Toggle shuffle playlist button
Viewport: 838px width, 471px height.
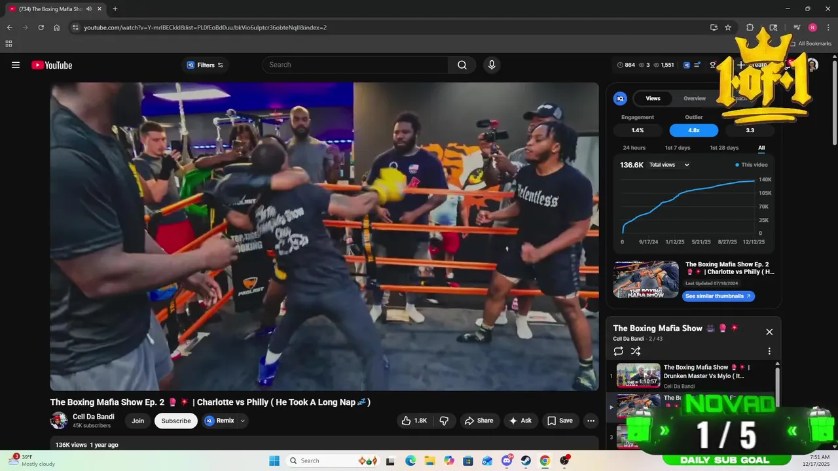tap(635, 351)
